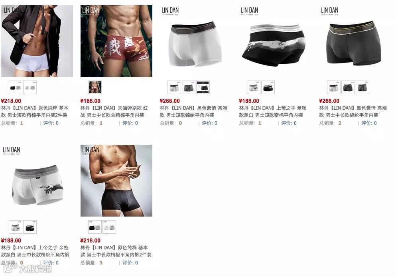
Task: Open the white 黑色豪情 short boxer image
Action: (x=196, y=41)
